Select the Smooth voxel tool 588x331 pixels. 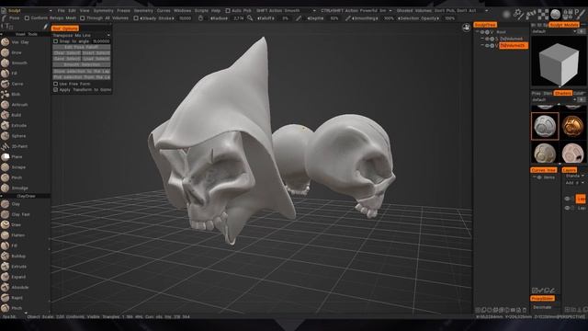pos(15,63)
